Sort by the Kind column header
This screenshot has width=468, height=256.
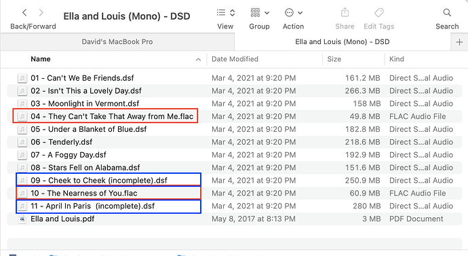pyautogui.click(x=397, y=59)
